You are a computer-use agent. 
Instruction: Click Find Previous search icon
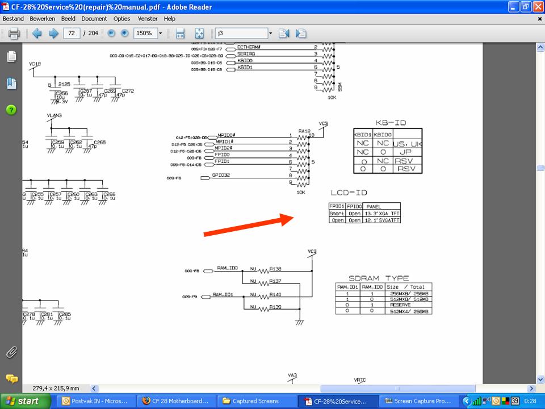tap(284, 34)
